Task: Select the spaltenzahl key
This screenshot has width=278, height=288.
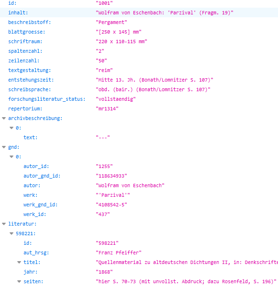Action: (25, 51)
